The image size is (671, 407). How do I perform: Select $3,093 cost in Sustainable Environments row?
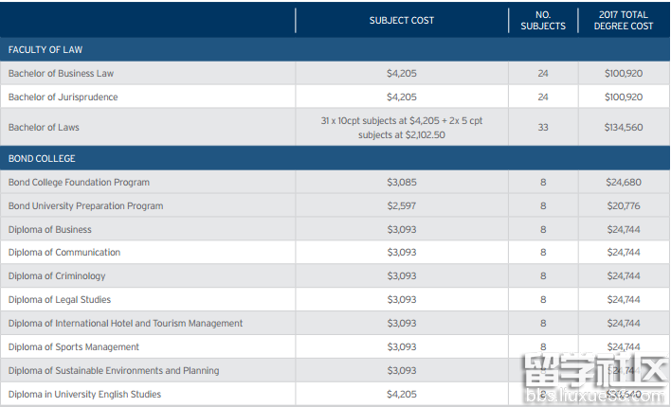tap(402, 371)
